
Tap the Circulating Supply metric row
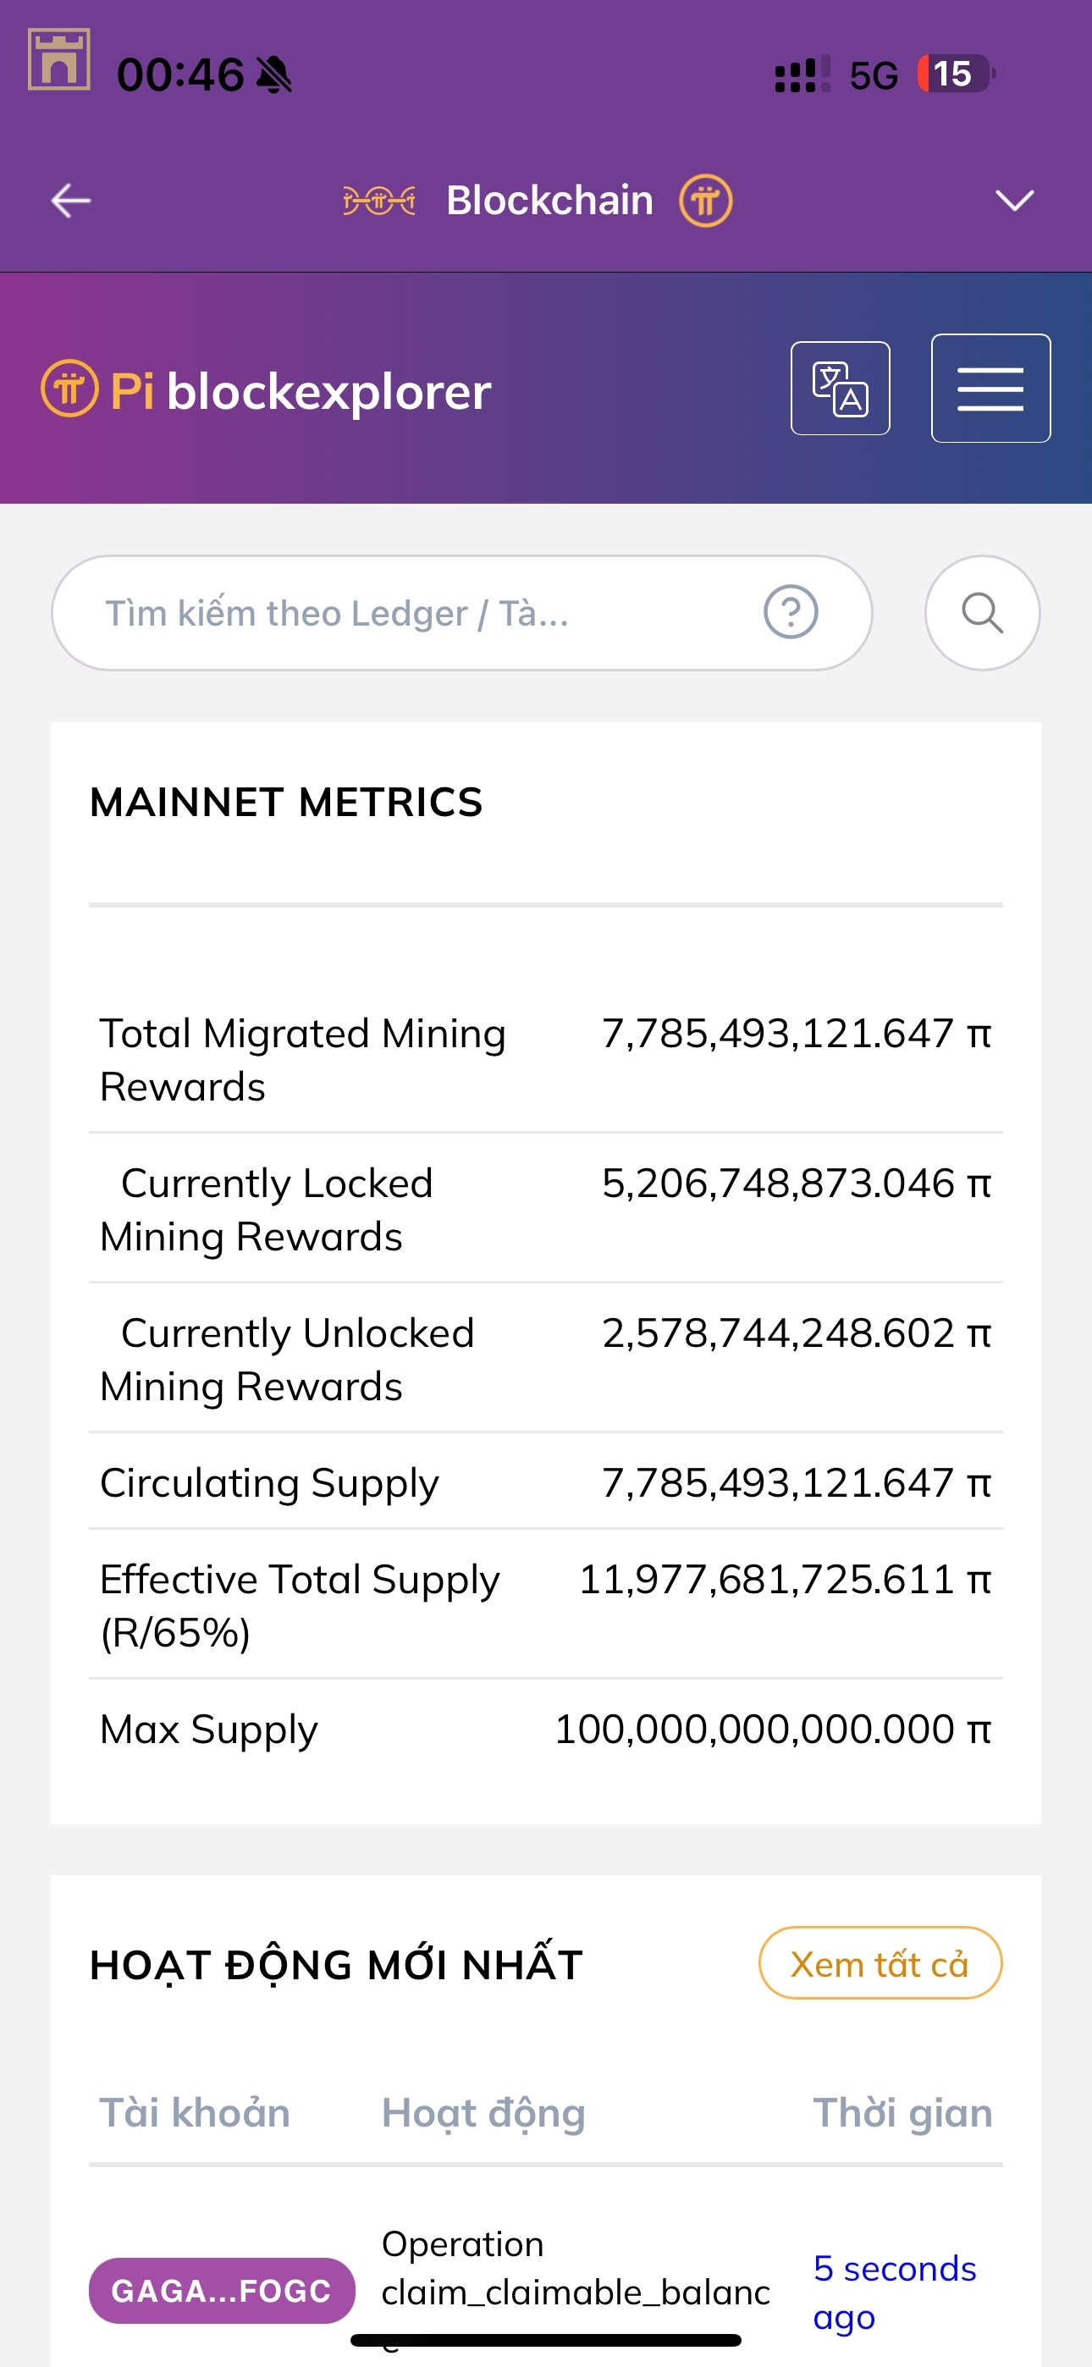[545, 1482]
